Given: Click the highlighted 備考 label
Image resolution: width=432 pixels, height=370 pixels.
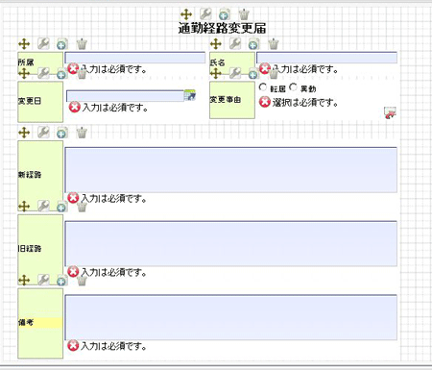Looking at the screenshot, I should [40, 323].
